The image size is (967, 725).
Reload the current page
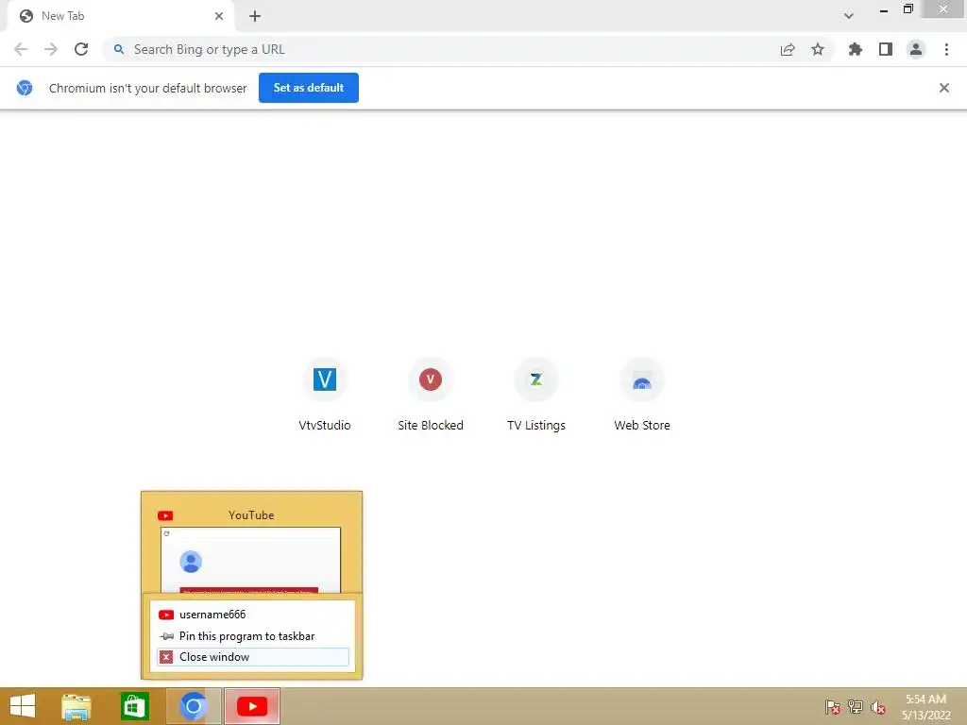81,49
